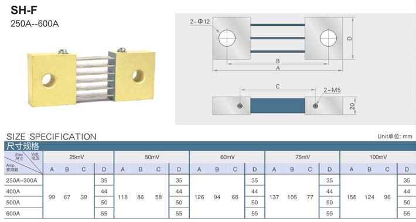The height and width of the screenshot is (222, 416).
Task: Click the left M5 screw symbol in side view
Action: click(x=240, y=106)
